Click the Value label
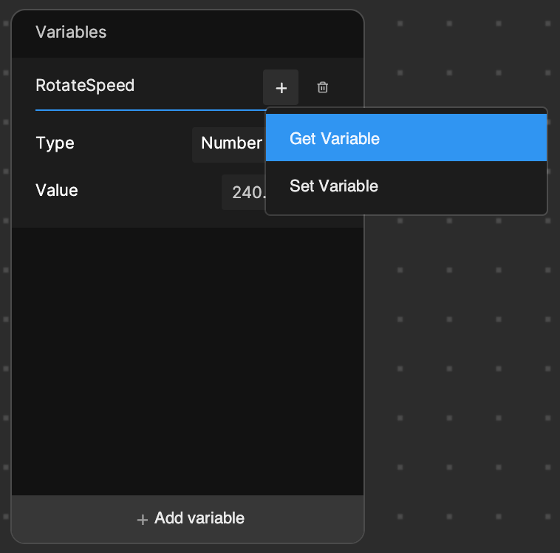 [57, 190]
